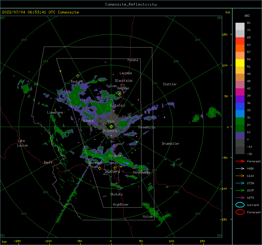The height and width of the screenshot is (245, 262).
Task: Click the Banff label
Action: [x=48, y=162]
